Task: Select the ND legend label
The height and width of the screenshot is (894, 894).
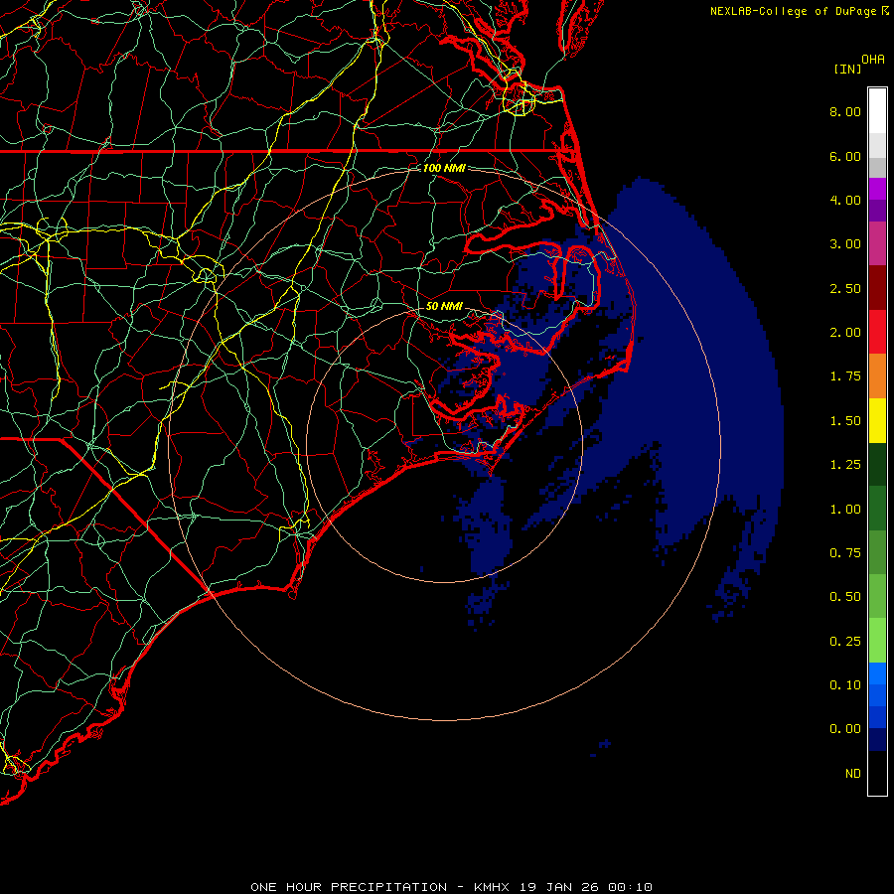Action: 853,774
